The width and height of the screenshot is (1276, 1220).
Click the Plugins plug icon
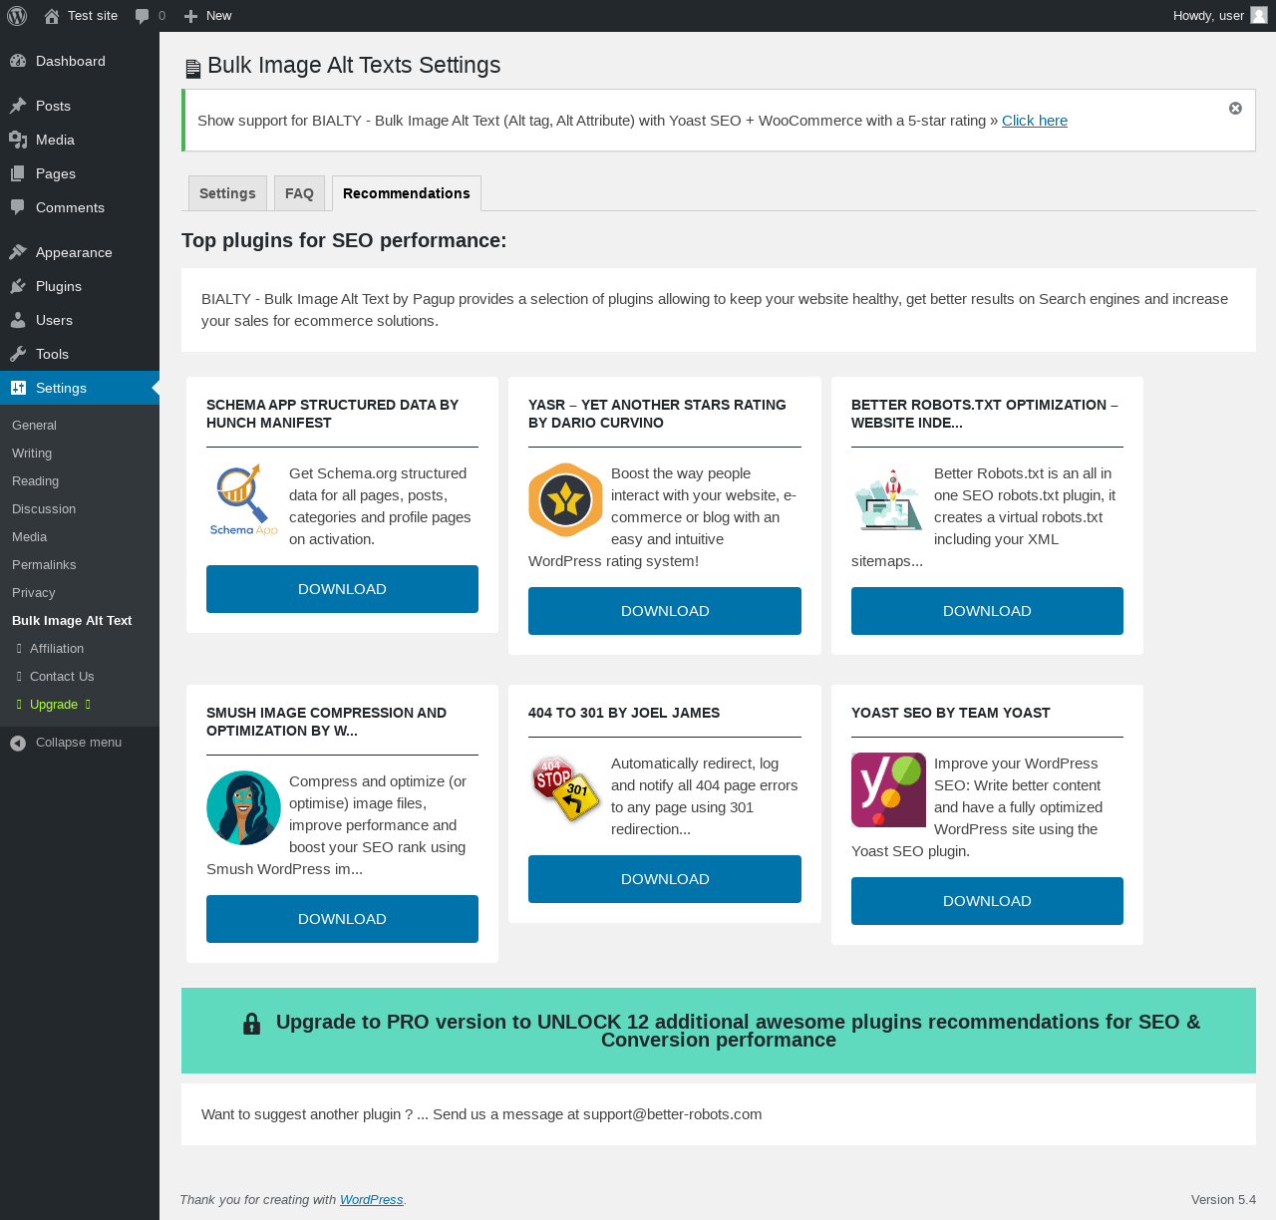[x=18, y=286]
